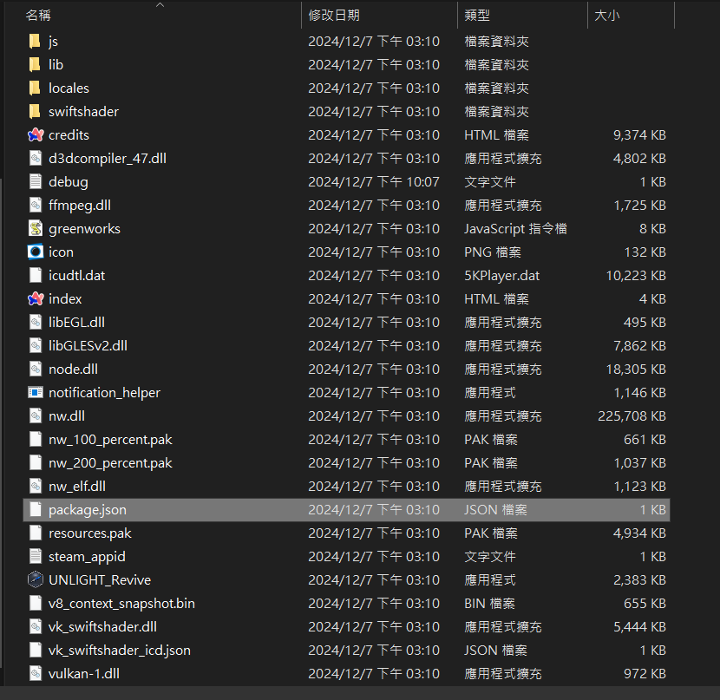Click the size value "225,708 KB"

coord(632,416)
